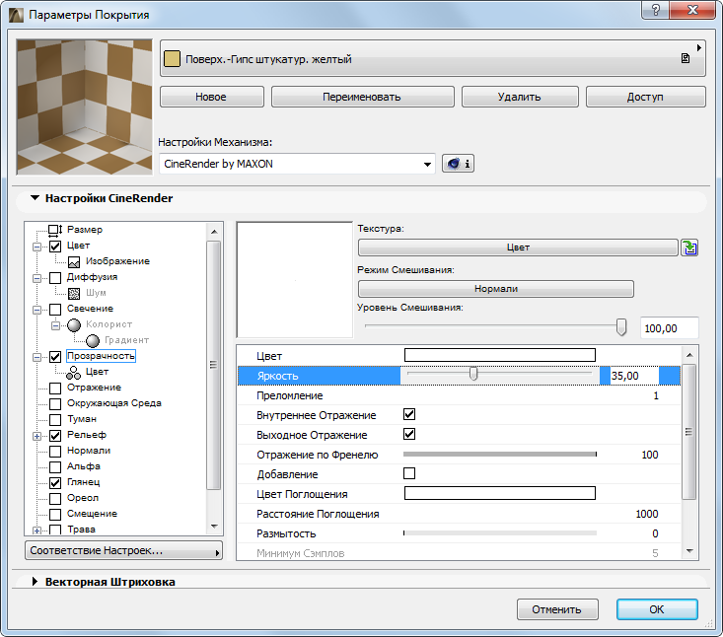Screen dimensions: 723x637
Task: Enable the Окружающая Среда checkbox
Action: click(55, 403)
